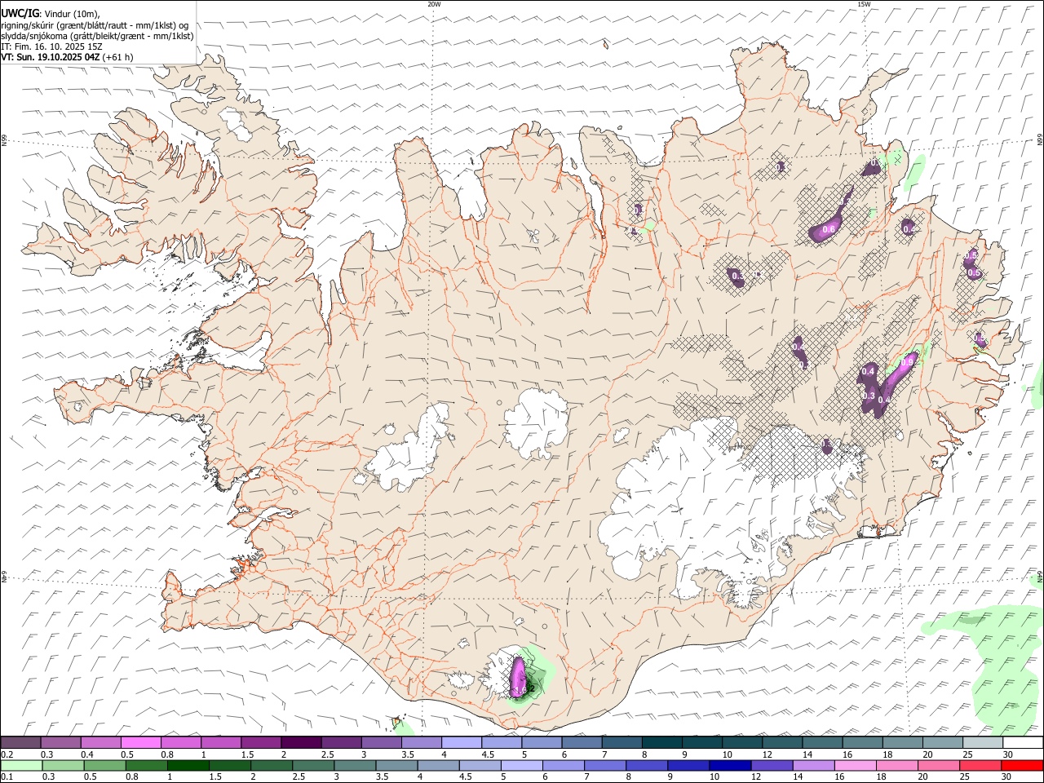Click the purple snow patch on the south coast glacier
The image size is (1044, 783).
tap(517, 677)
